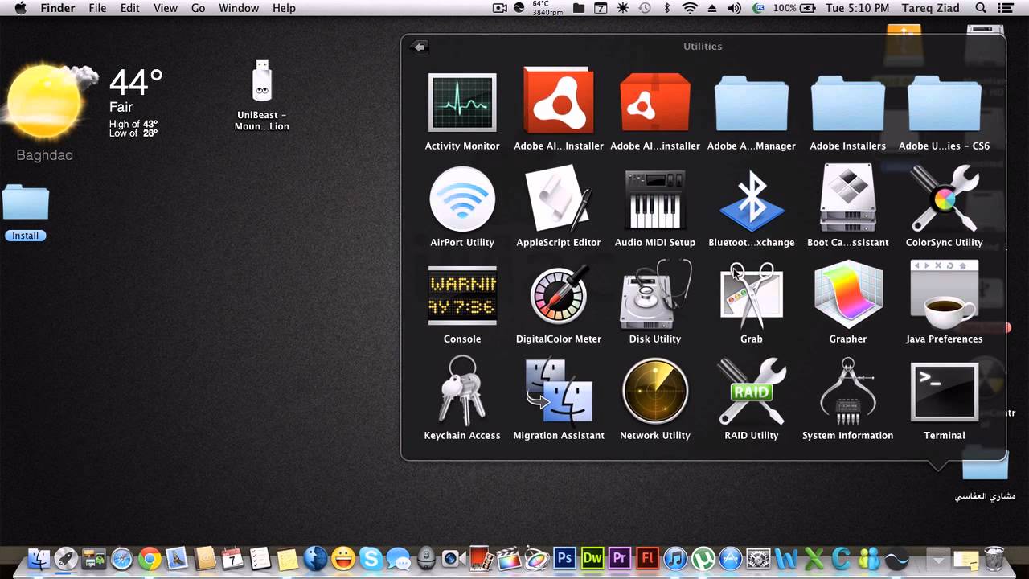
Task: Launch Adobe Flash from the Dock
Action: [x=647, y=557]
